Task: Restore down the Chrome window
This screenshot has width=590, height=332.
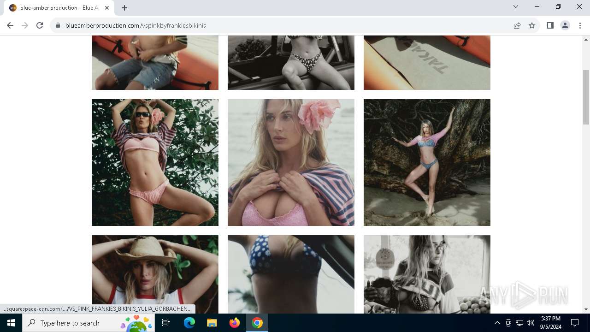Action: pyautogui.click(x=558, y=6)
